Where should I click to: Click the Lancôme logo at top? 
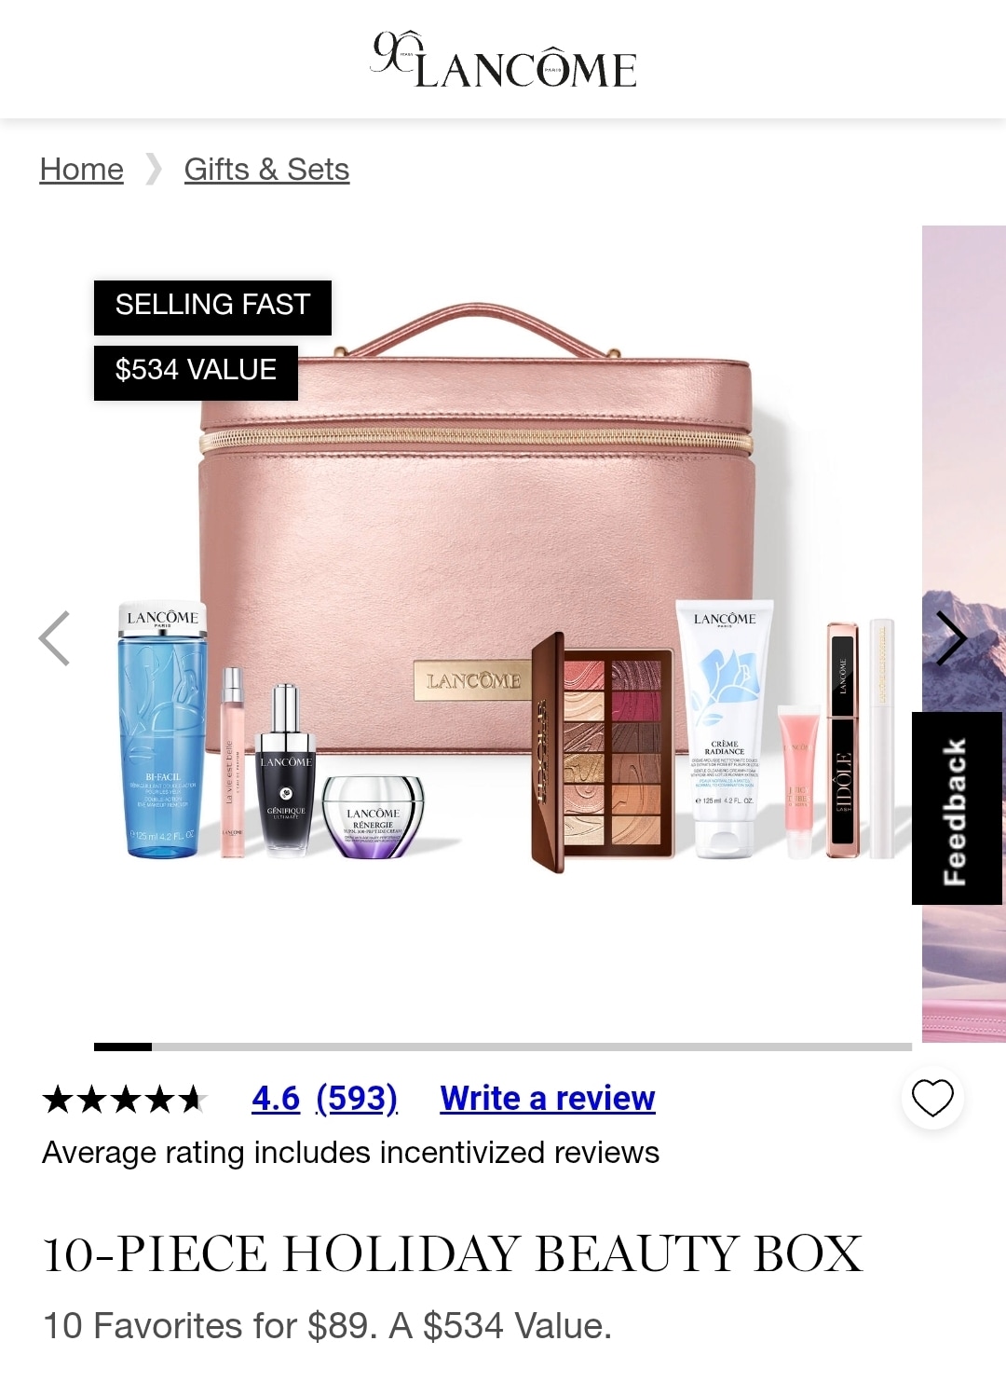coord(504,61)
